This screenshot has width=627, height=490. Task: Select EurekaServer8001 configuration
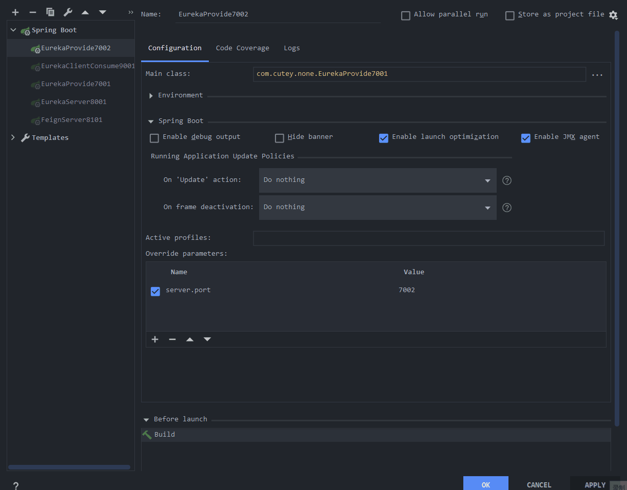coord(71,102)
